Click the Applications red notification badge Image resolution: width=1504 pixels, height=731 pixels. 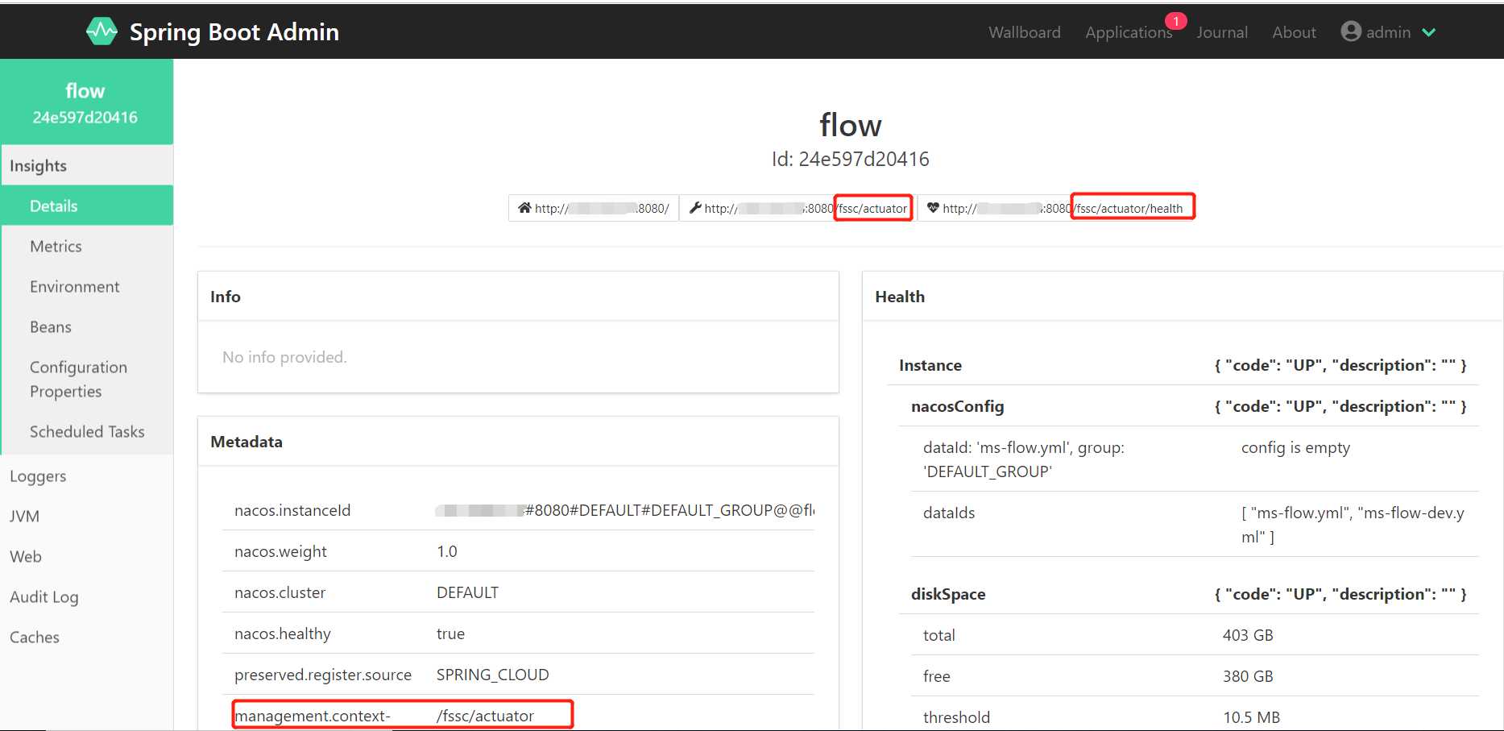coord(1176,21)
